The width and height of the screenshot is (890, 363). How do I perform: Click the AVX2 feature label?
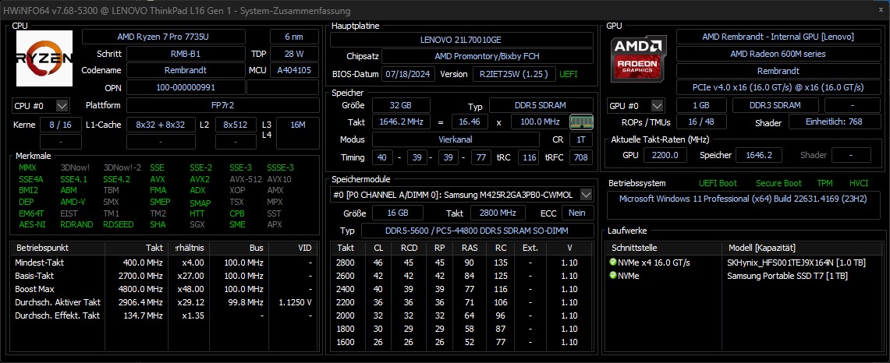[200, 179]
